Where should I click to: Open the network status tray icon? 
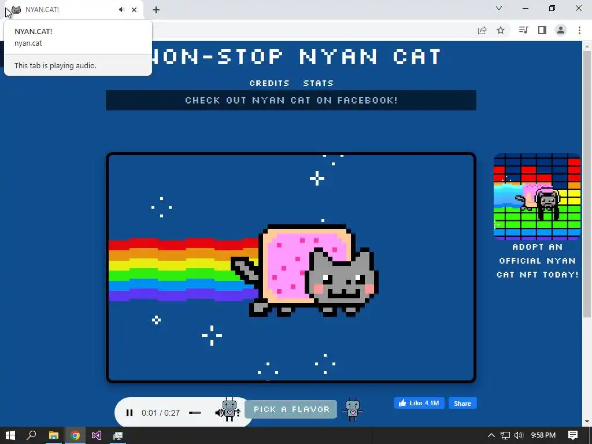(505, 435)
